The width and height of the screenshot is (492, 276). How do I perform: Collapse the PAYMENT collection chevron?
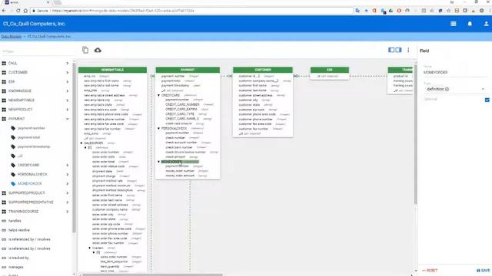(x=67, y=119)
